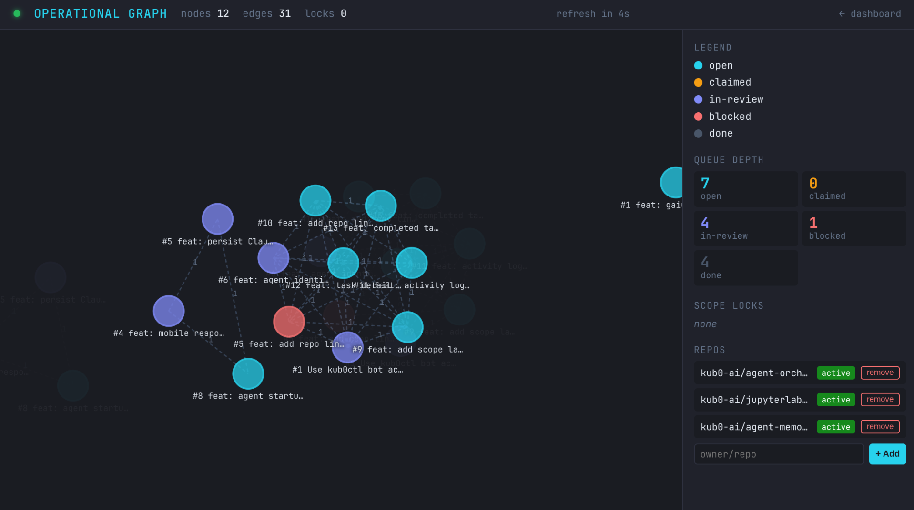Select the #4 mobile responsive node

pos(169,311)
